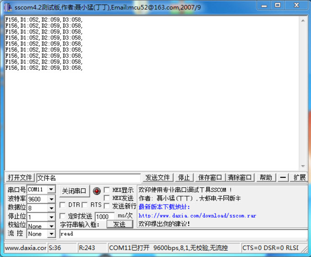Viewport: 311px width, 257px height.
Task: Click the 文件名 file name field
Action: pyautogui.click(x=89, y=178)
